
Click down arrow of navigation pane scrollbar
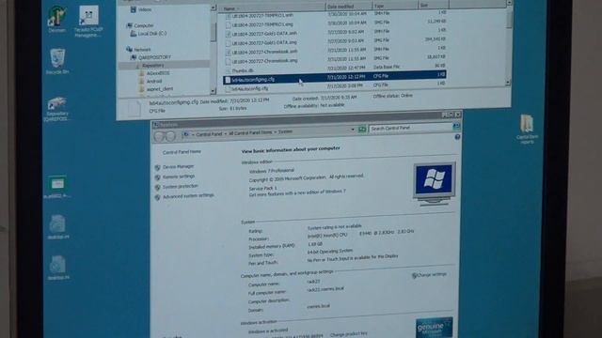214,91
